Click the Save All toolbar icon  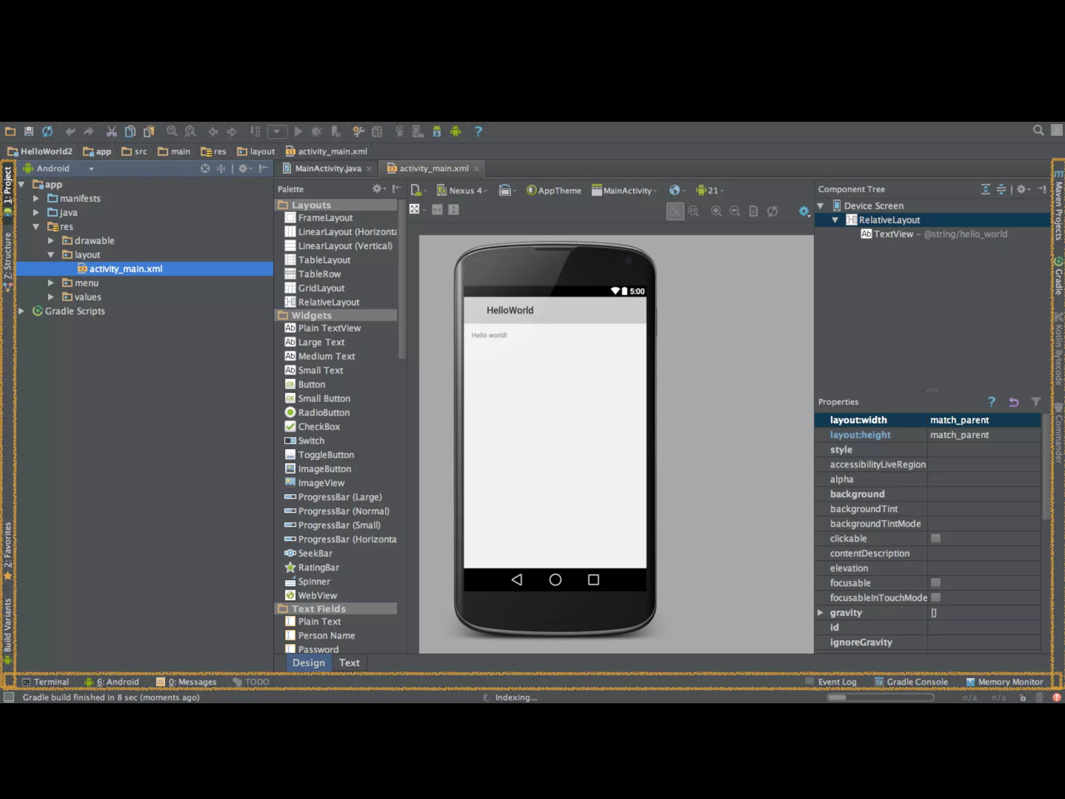click(29, 132)
